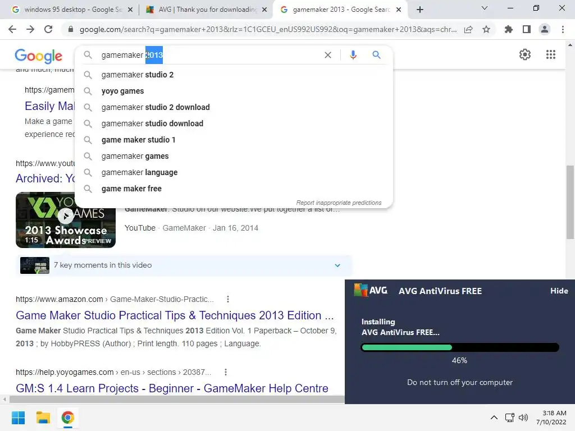Close the windows 95 desktop tab
The width and height of the screenshot is (575, 431).
[x=130, y=10]
